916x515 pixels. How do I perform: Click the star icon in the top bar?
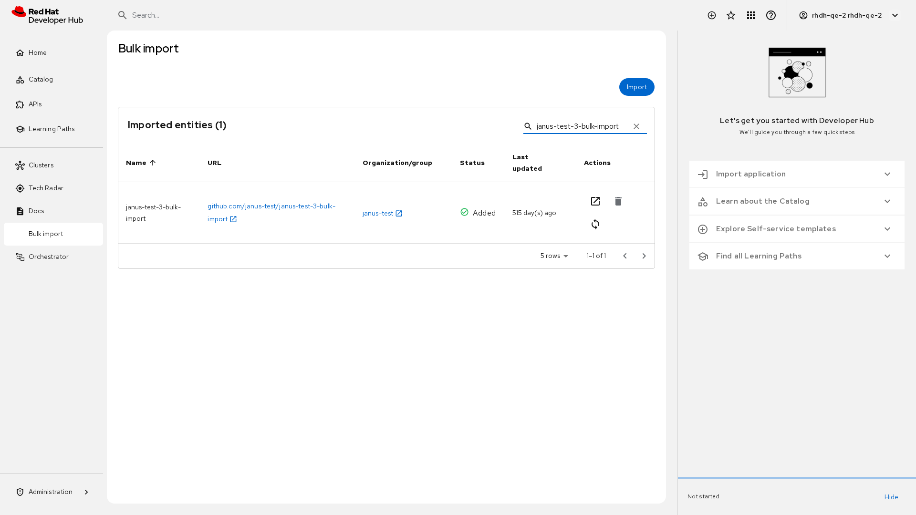click(731, 15)
